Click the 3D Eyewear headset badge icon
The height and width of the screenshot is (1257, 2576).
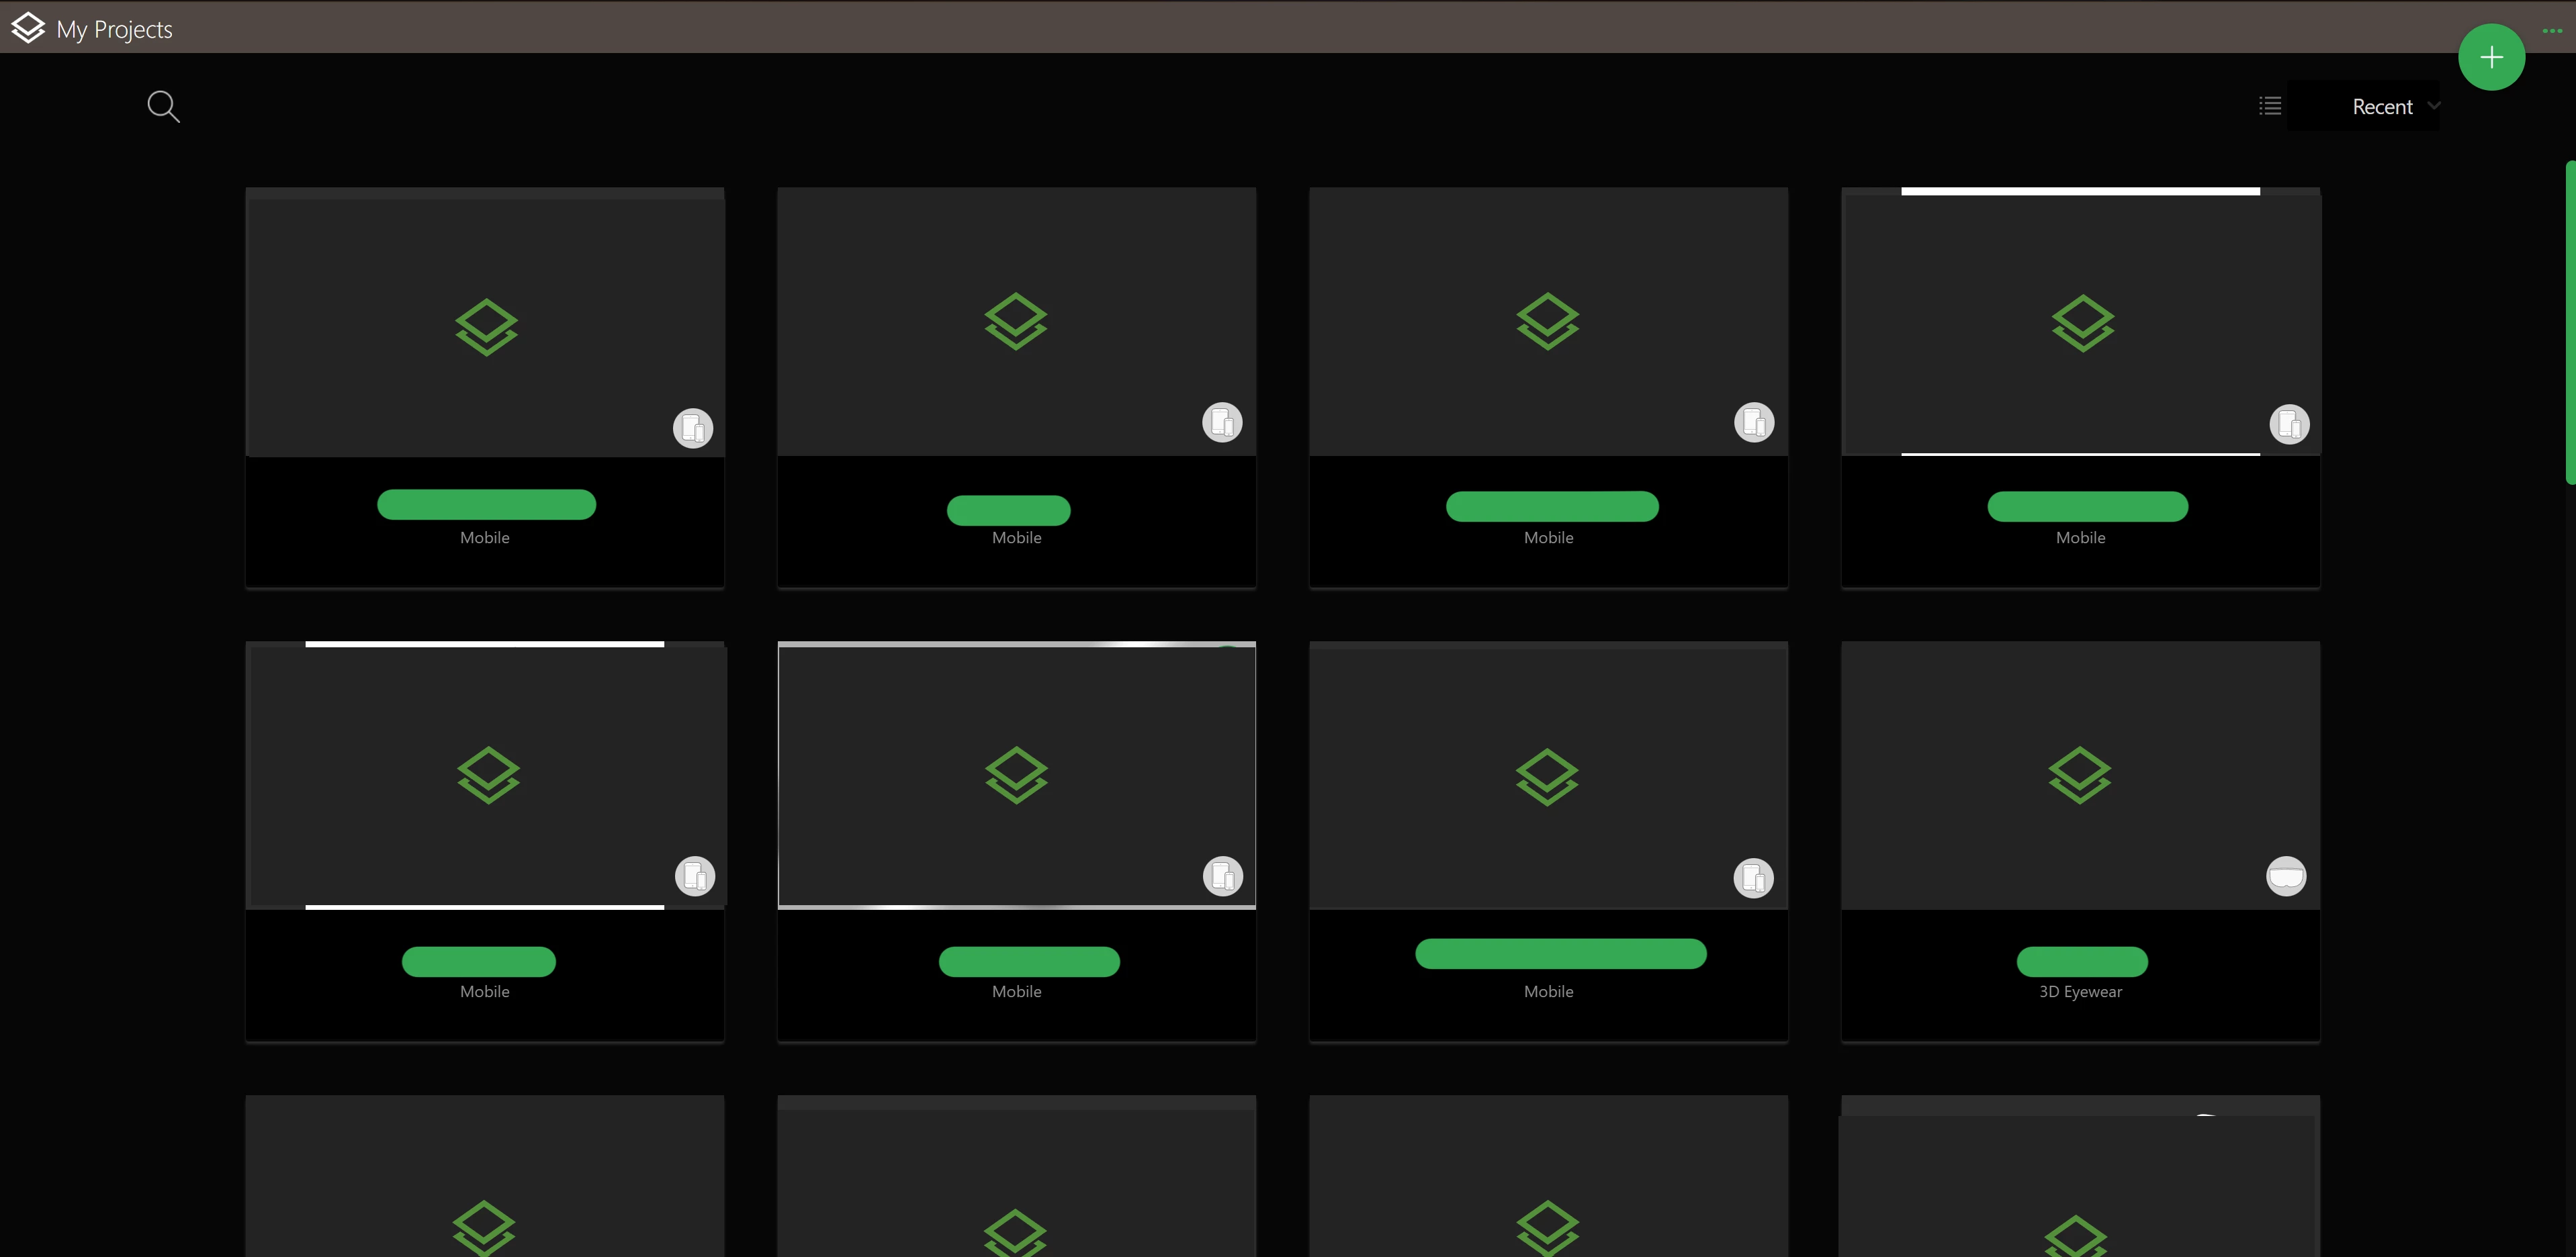point(2286,877)
